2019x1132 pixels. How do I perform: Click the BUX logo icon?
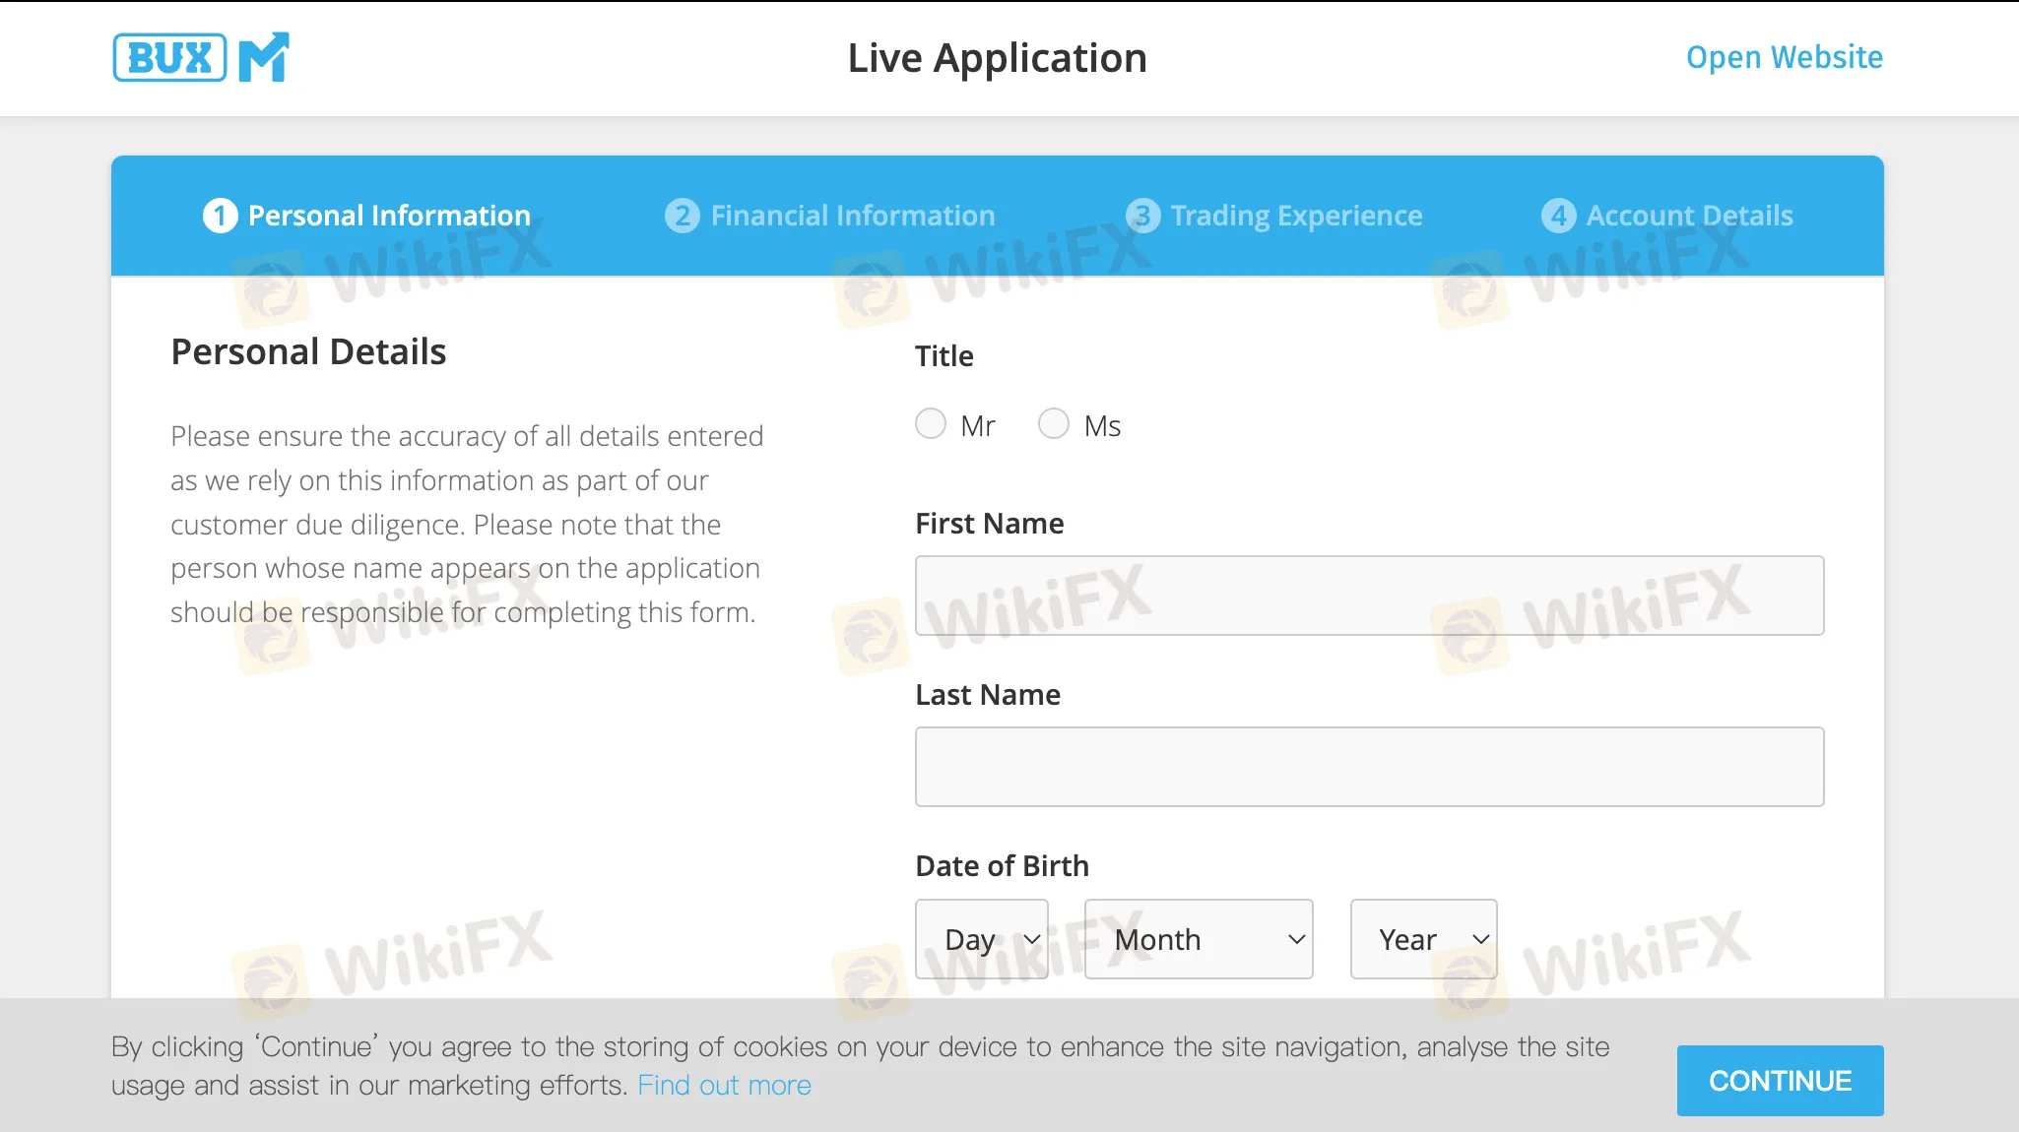coord(169,57)
